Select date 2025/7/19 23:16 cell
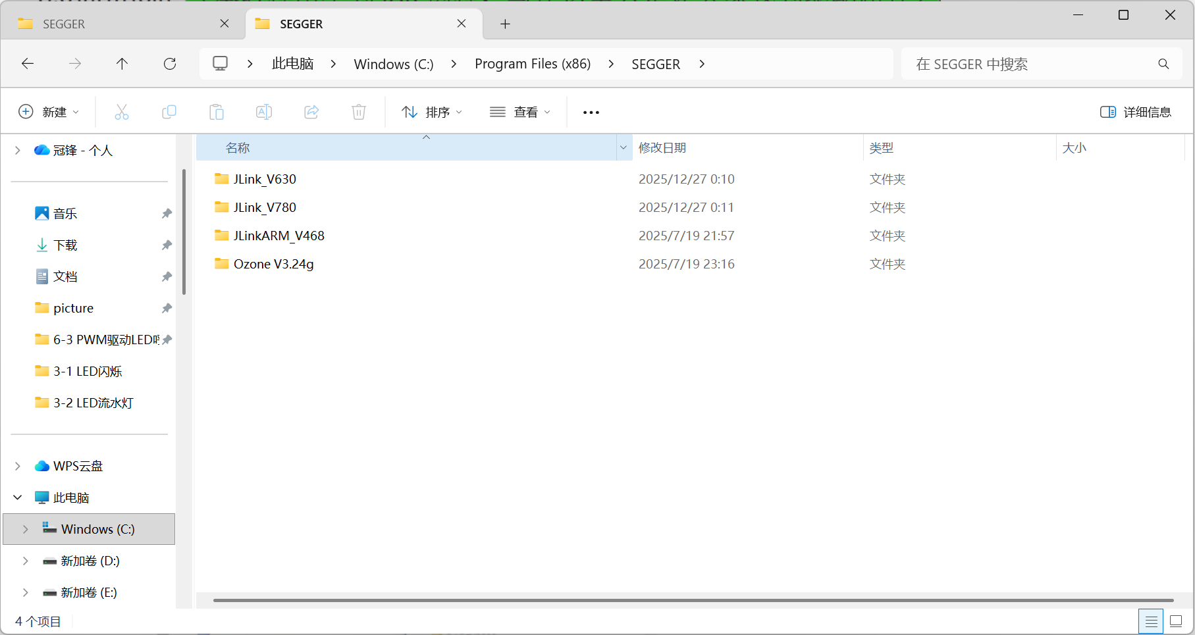This screenshot has height=635, width=1195. click(687, 264)
